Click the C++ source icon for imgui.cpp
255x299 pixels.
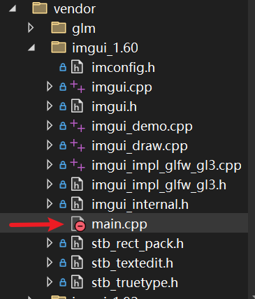coord(78,87)
